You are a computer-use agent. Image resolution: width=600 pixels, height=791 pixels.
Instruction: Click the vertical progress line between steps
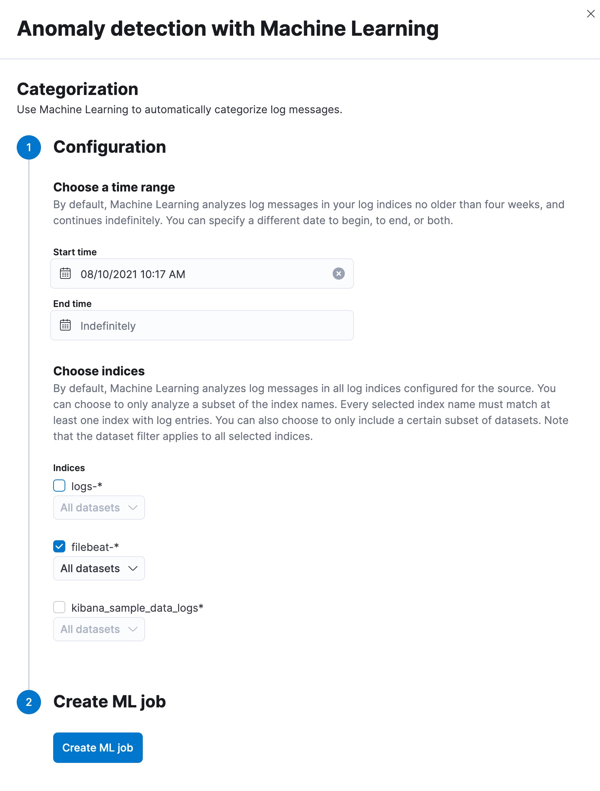[x=29, y=418]
